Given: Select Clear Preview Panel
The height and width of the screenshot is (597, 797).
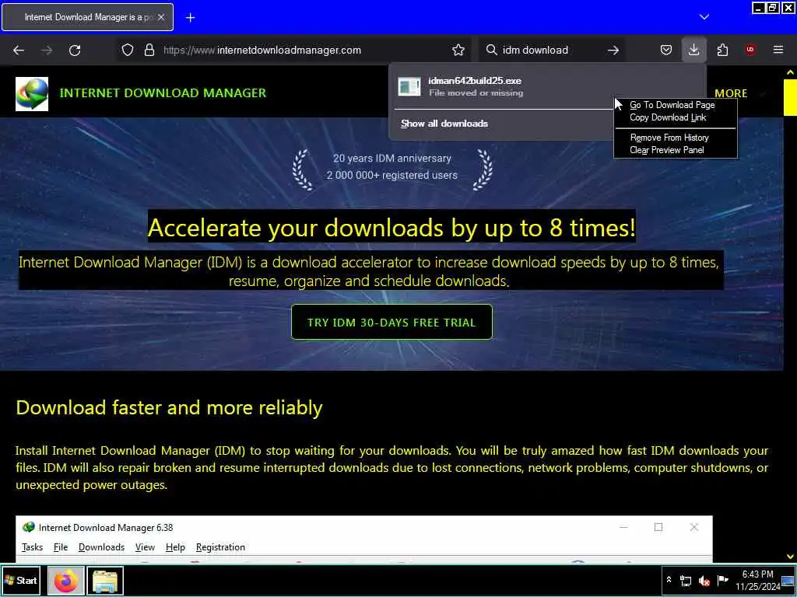Looking at the screenshot, I should (667, 150).
